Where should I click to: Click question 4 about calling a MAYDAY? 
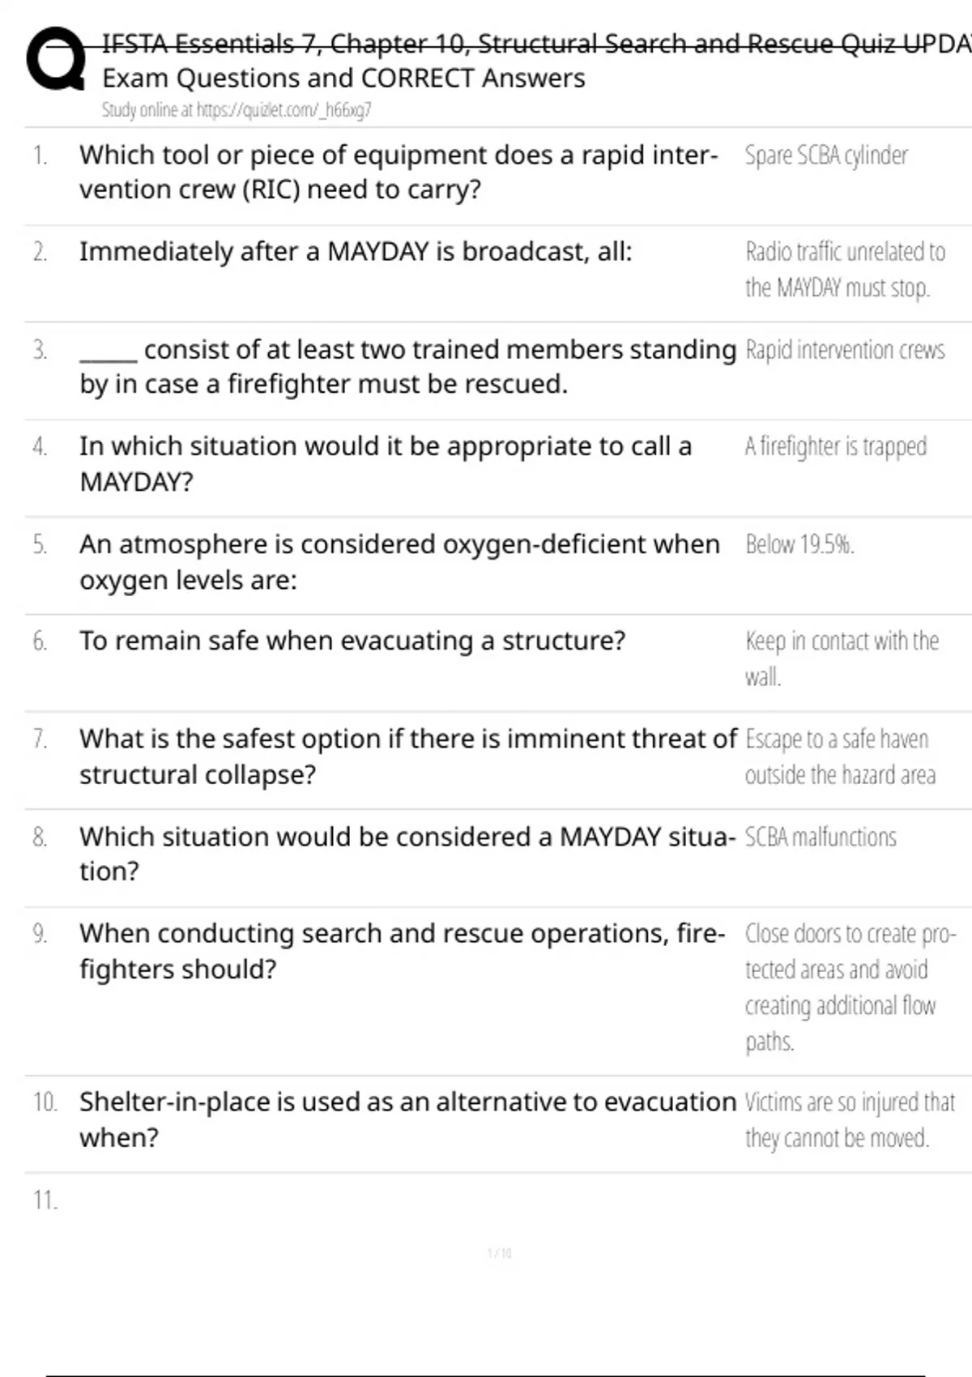coord(385,463)
